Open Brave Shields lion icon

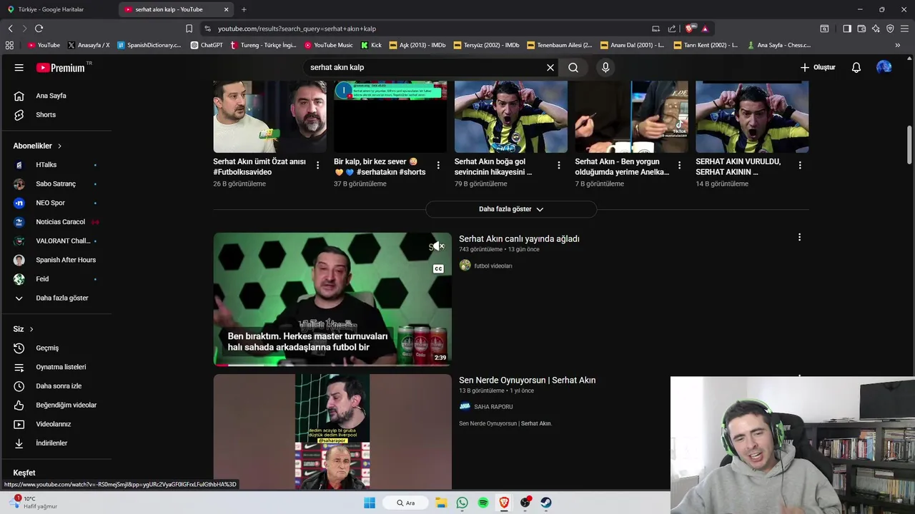pyautogui.click(x=689, y=29)
